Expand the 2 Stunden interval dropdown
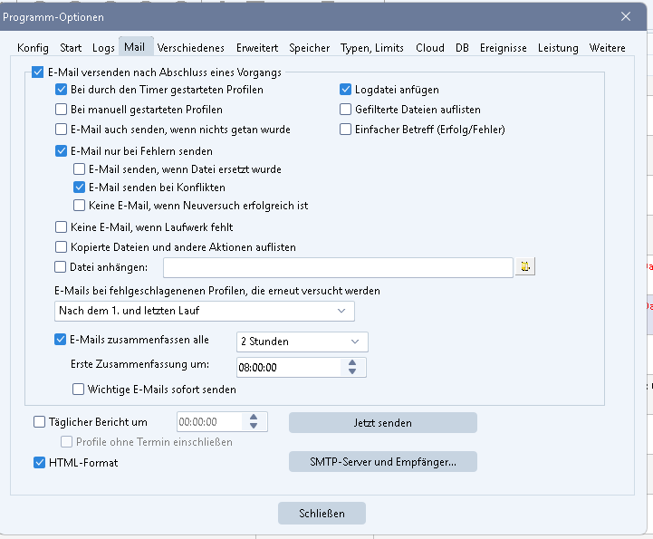The height and width of the screenshot is (539, 653). pos(302,342)
